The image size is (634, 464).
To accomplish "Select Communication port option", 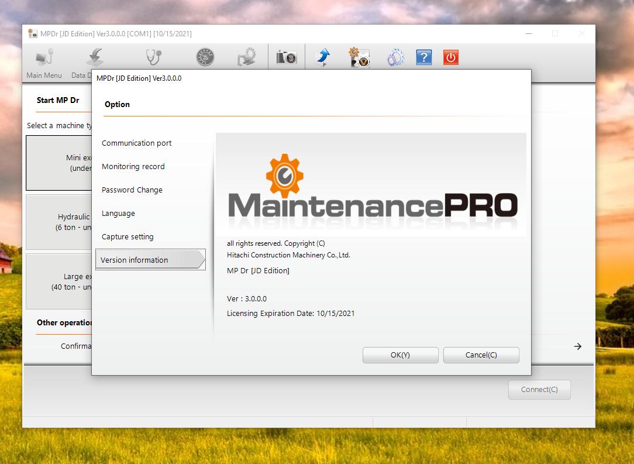I will point(137,143).
